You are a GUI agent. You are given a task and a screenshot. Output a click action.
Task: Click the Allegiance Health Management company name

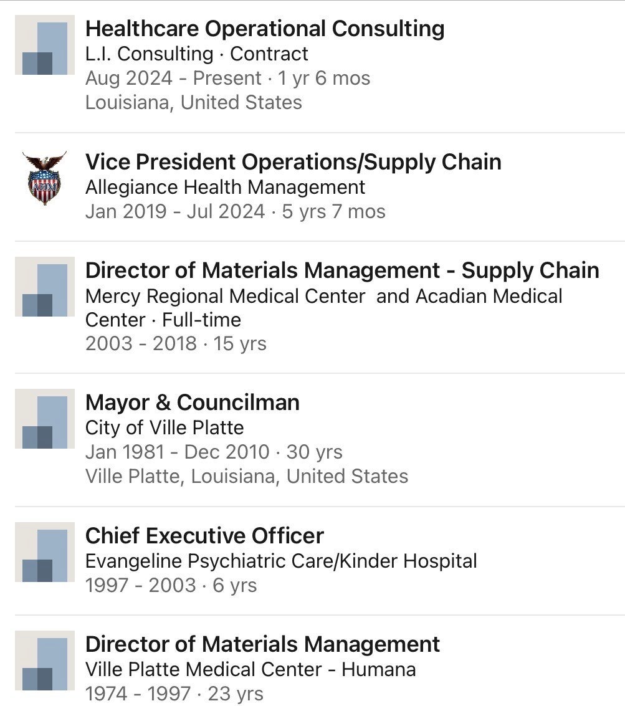(225, 187)
